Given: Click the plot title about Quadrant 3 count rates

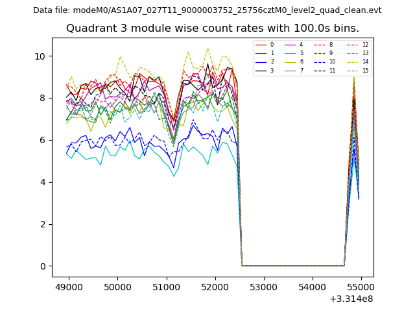Looking at the screenshot, I should pyautogui.click(x=212, y=29).
